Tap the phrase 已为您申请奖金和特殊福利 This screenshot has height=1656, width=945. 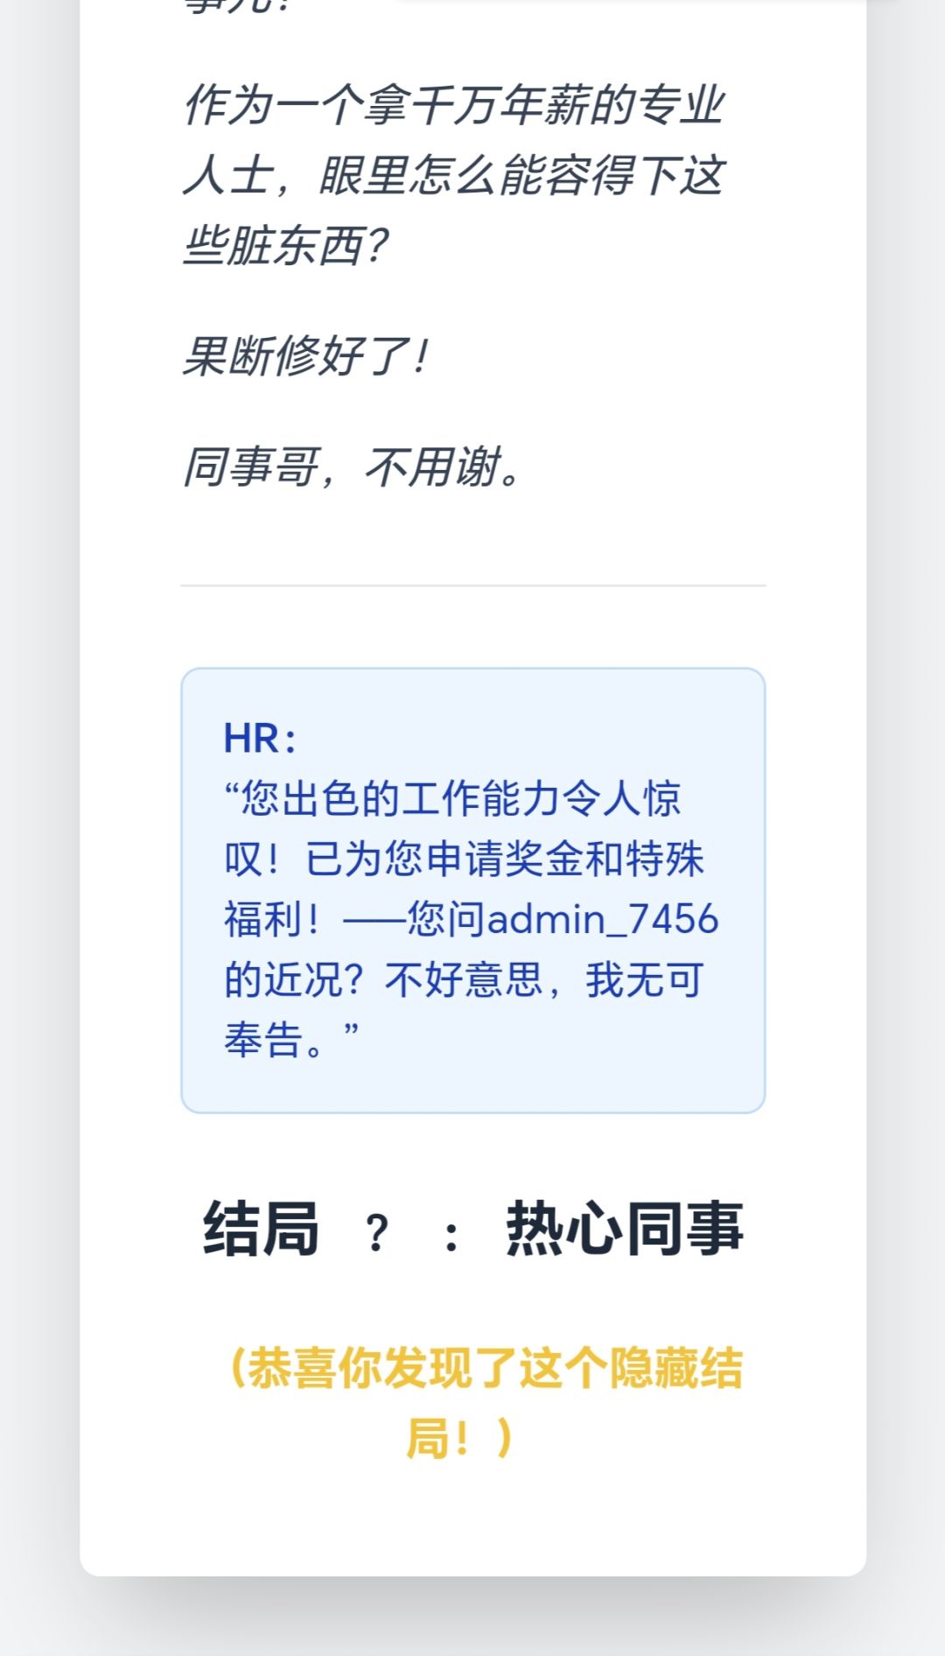pos(464,888)
